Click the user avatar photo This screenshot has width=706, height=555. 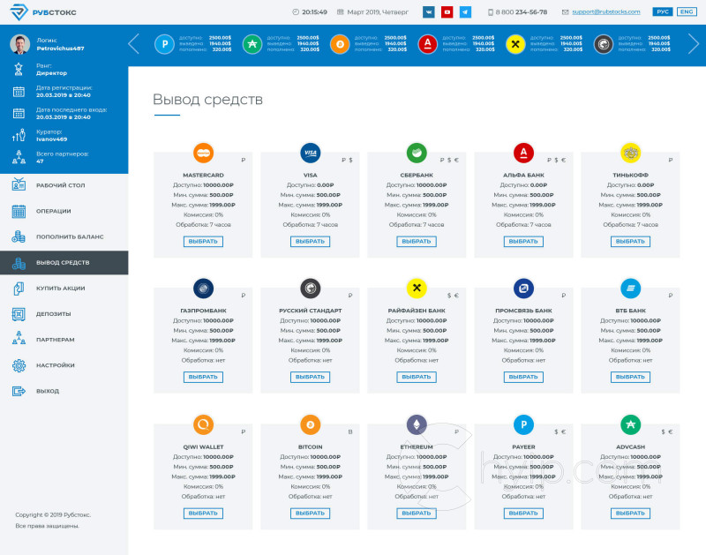coord(19,44)
